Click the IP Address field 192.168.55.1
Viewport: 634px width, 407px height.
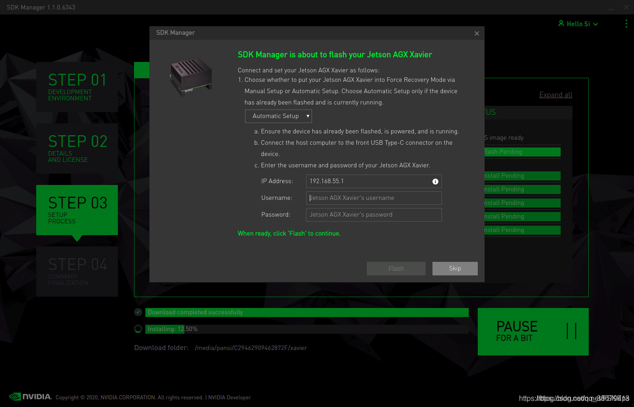click(374, 181)
